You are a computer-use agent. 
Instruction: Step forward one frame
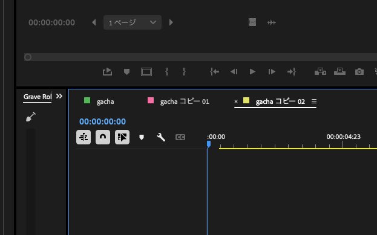(x=272, y=71)
